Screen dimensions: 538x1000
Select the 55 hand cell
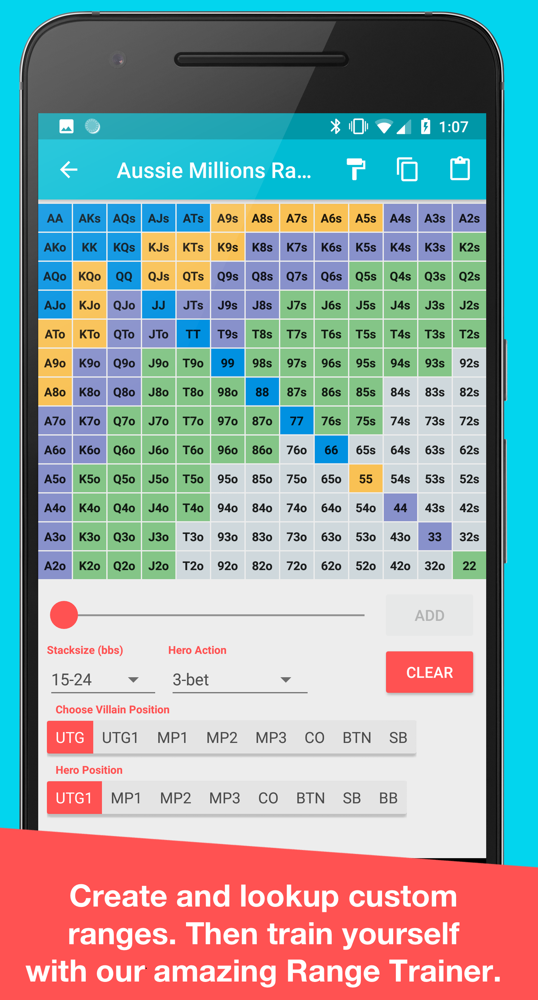pos(366,478)
